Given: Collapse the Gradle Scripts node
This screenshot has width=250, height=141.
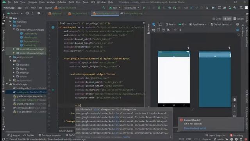Looking at the screenshot, I should coord(7,84).
